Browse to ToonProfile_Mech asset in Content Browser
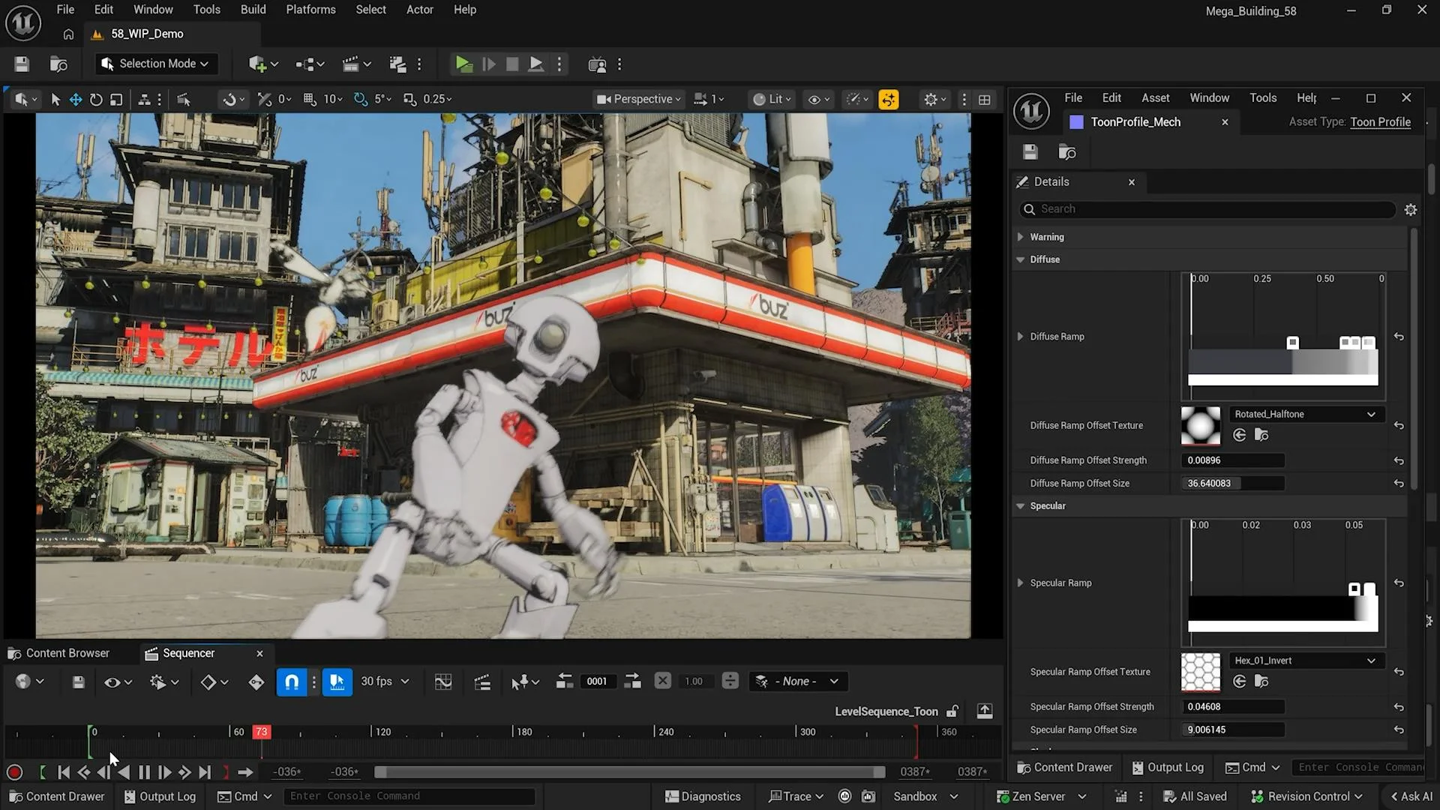Image resolution: width=1440 pixels, height=810 pixels. click(1066, 152)
